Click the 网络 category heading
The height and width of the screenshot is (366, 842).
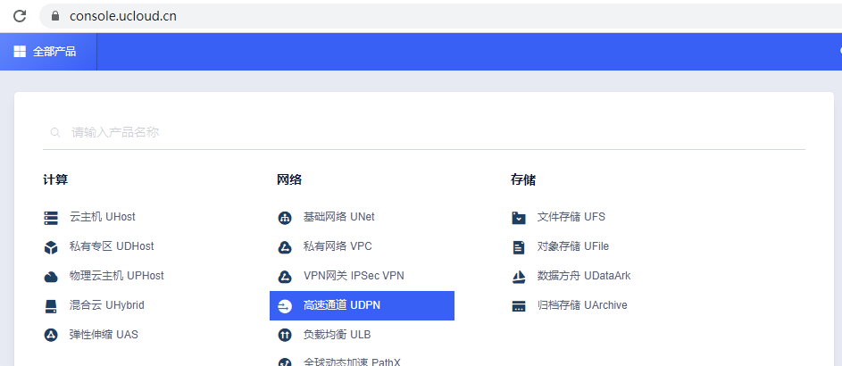pos(289,179)
